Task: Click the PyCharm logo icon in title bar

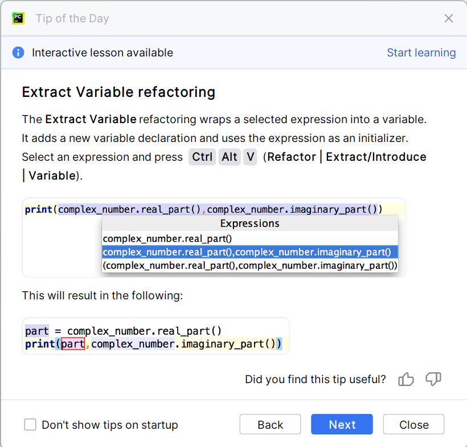Action: tap(18, 18)
